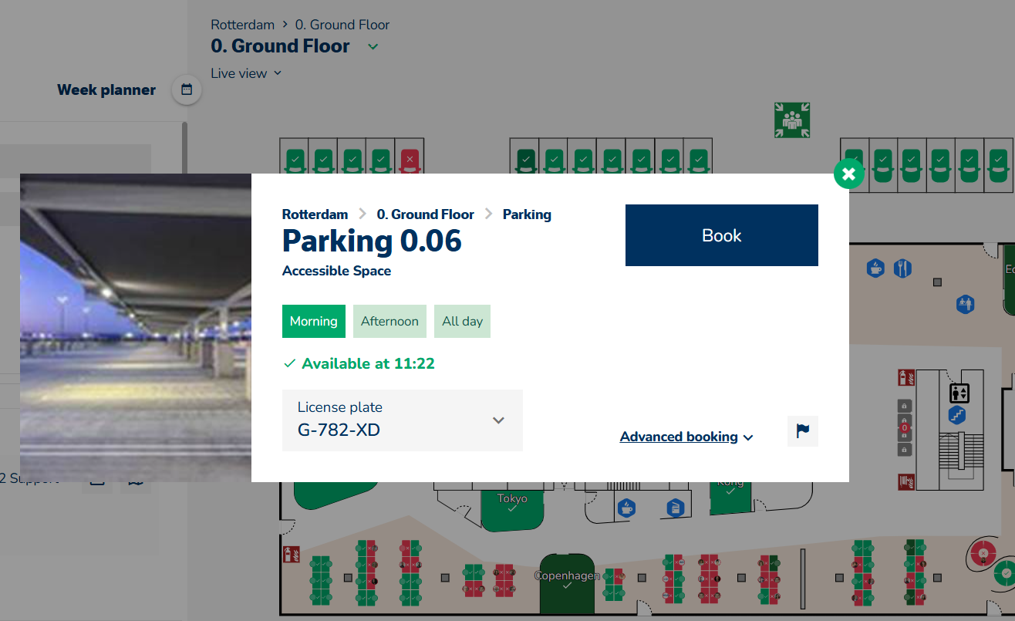Choose the All day time slot
This screenshot has width=1015, height=621.
(462, 322)
